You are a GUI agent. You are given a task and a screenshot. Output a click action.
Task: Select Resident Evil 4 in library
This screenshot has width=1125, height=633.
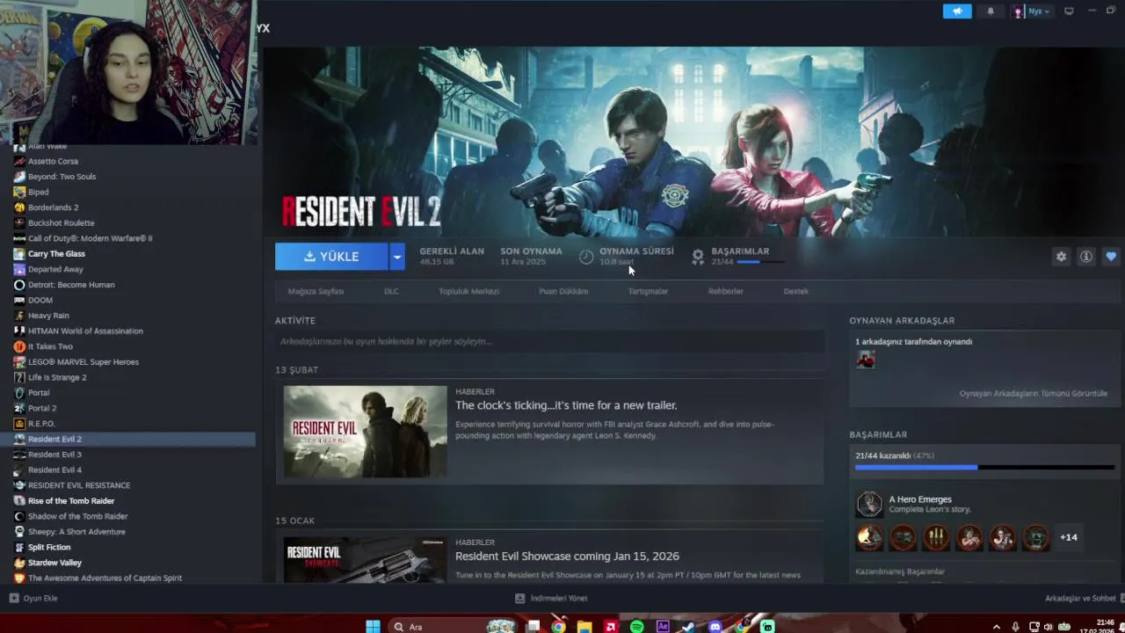pos(54,470)
